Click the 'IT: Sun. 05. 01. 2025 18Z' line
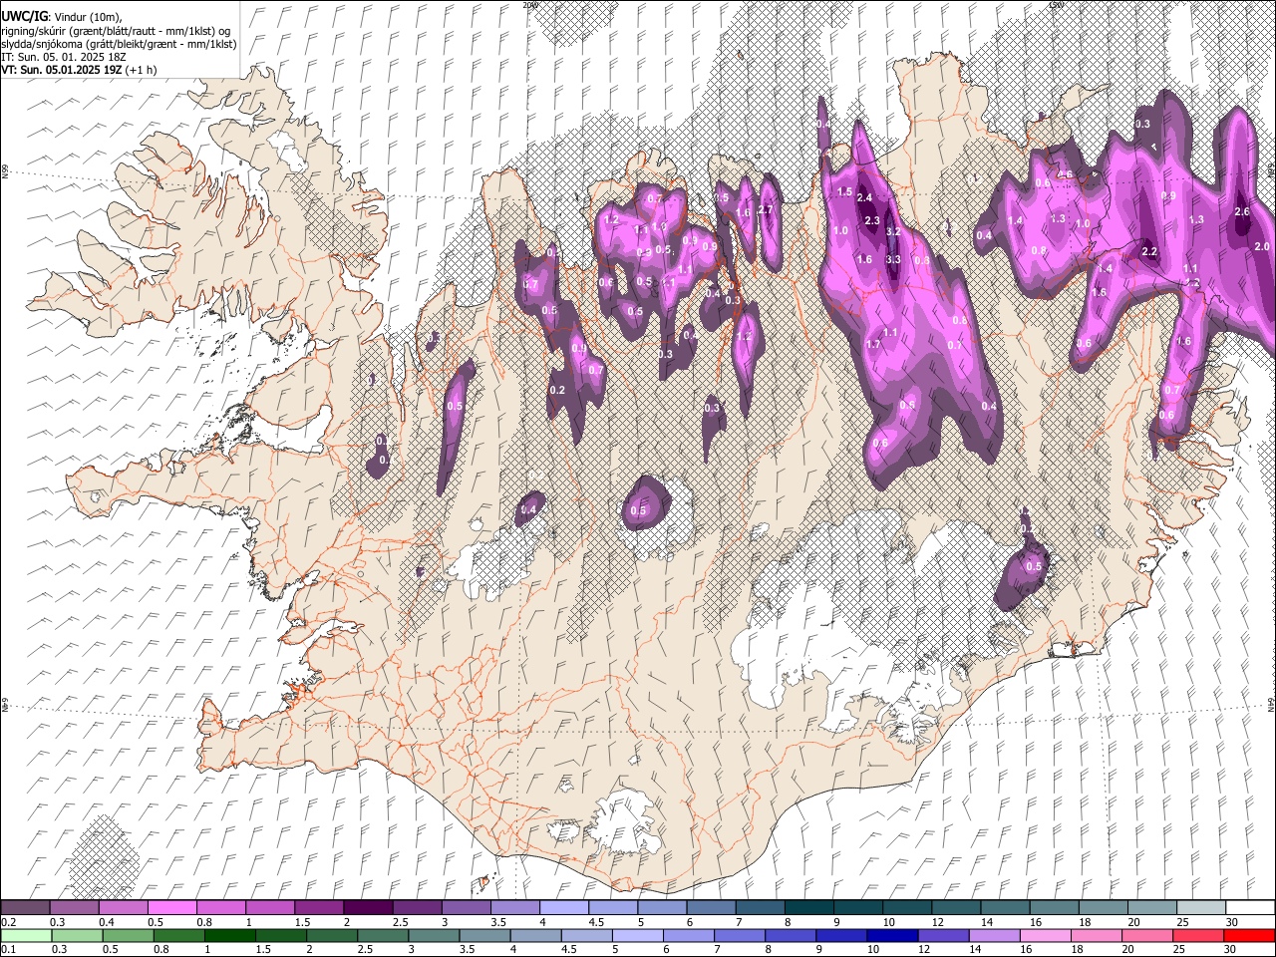 [63, 57]
